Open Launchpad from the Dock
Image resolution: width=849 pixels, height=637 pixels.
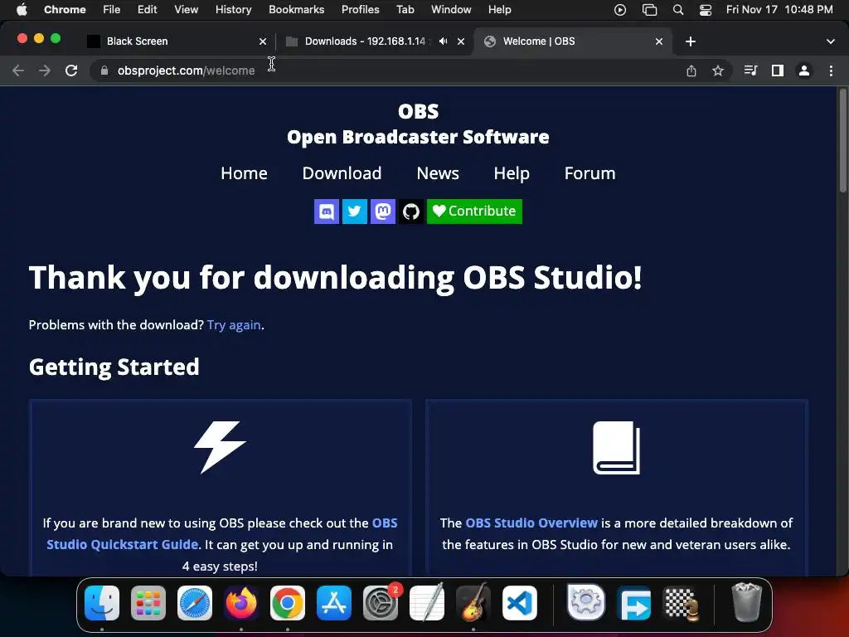(x=148, y=603)
